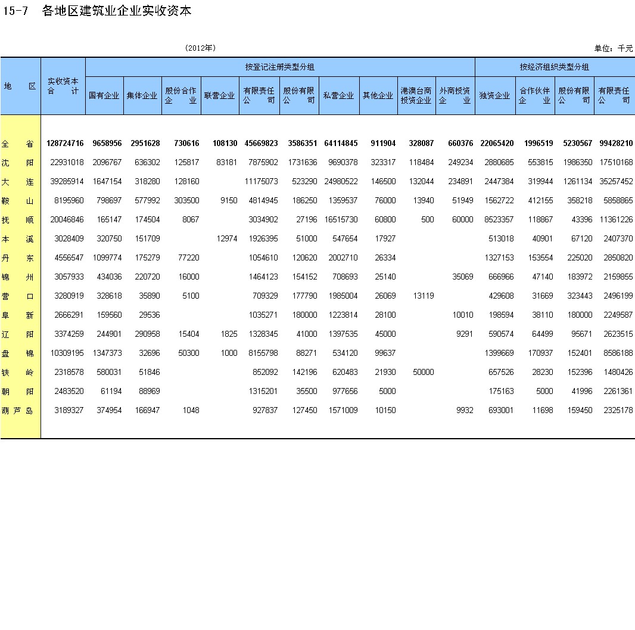Viewport: 635px width, 630px height.
Task: Select 鞍山's total value 8195960
Action: [69, 200]
